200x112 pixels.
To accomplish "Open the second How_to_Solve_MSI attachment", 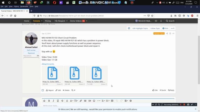I will click(74, 76).
